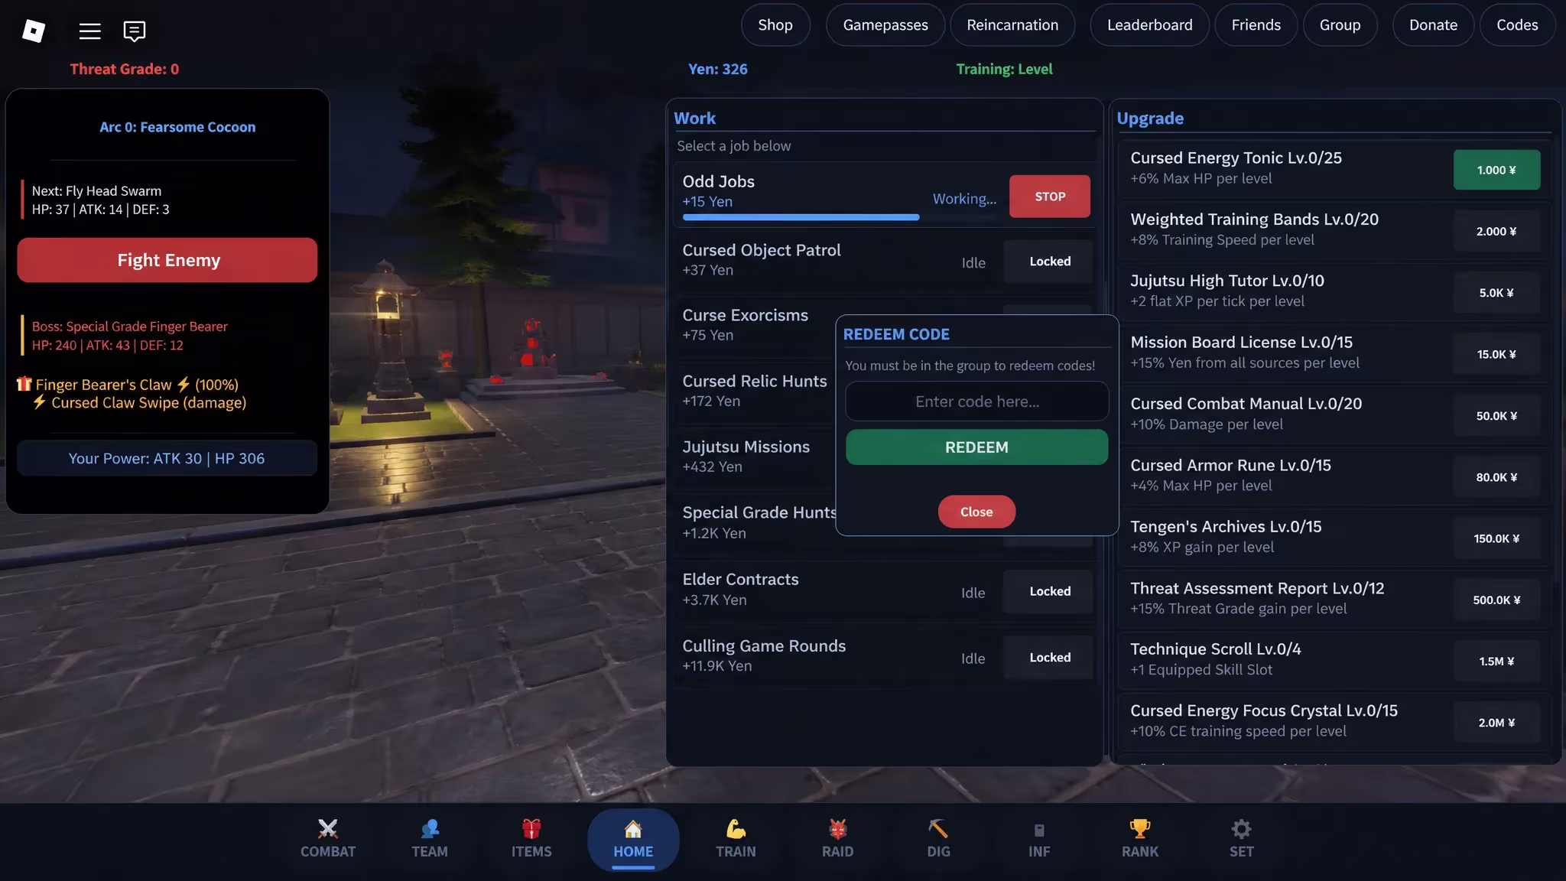
Task: Open the RAID tab
Action: (x=837, y=839)
